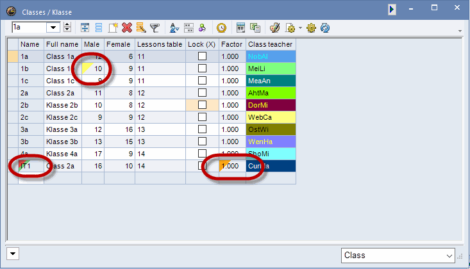Tick the Lock checkbox for class 1c

(x=203, y=80)
